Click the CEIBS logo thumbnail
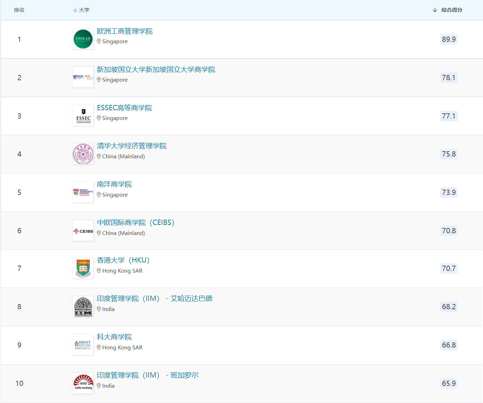The height and width of the screenshot is (403, 483). point(83,230)
